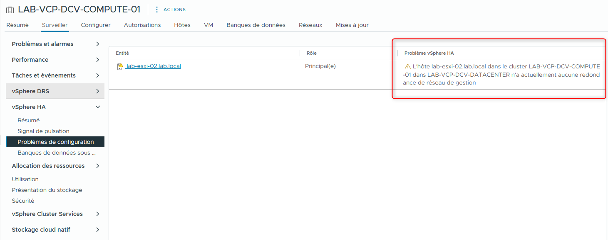Switch to the Résumé tab
This screenshot has height=240, width=608.
(17, 25)
